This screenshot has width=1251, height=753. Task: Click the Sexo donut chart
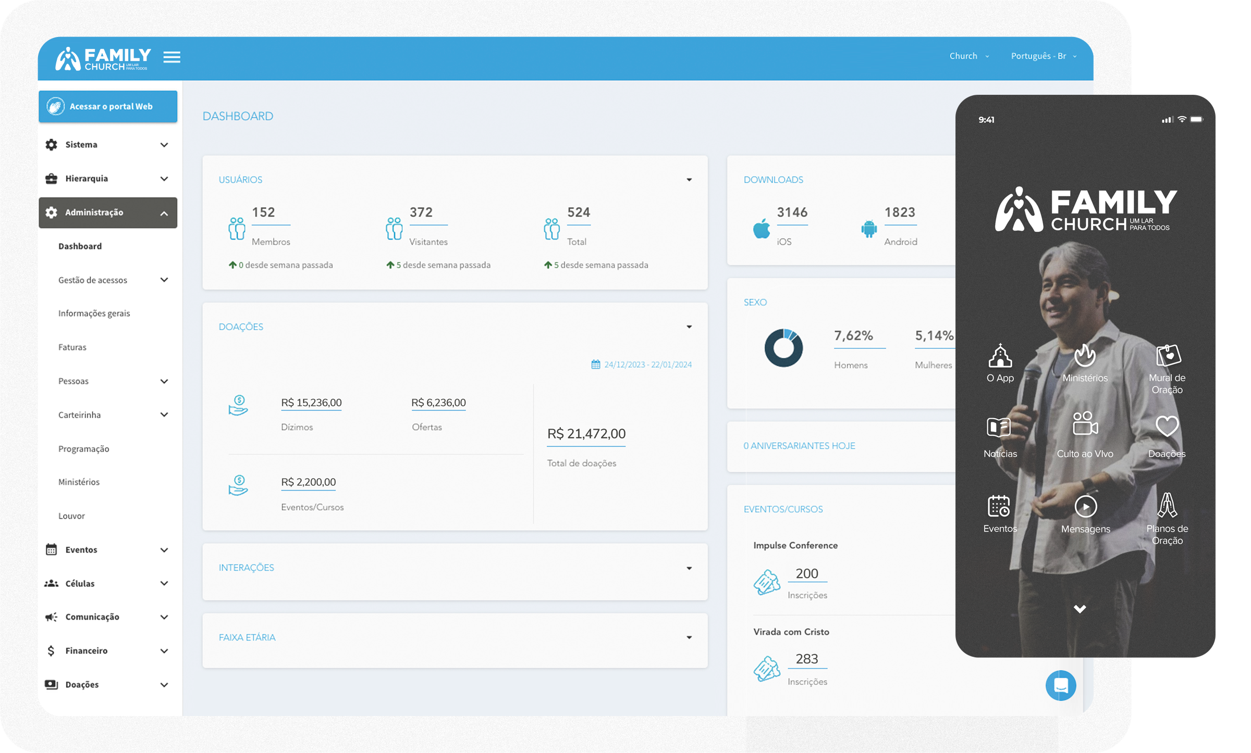(783, 347)
